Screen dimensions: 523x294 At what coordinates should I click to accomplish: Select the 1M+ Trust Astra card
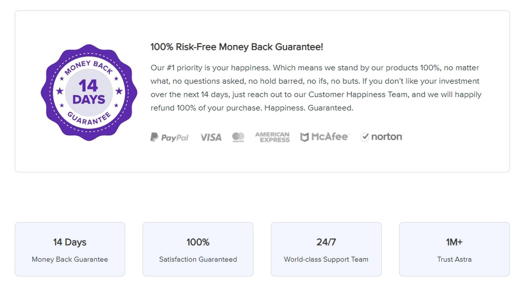point(454,249)
